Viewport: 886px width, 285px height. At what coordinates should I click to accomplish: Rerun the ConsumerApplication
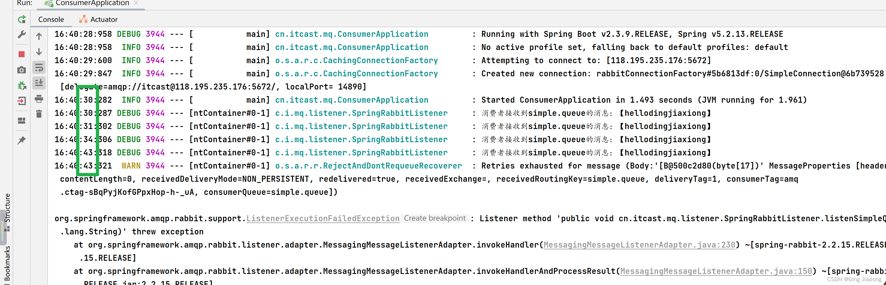pos(22,19)
